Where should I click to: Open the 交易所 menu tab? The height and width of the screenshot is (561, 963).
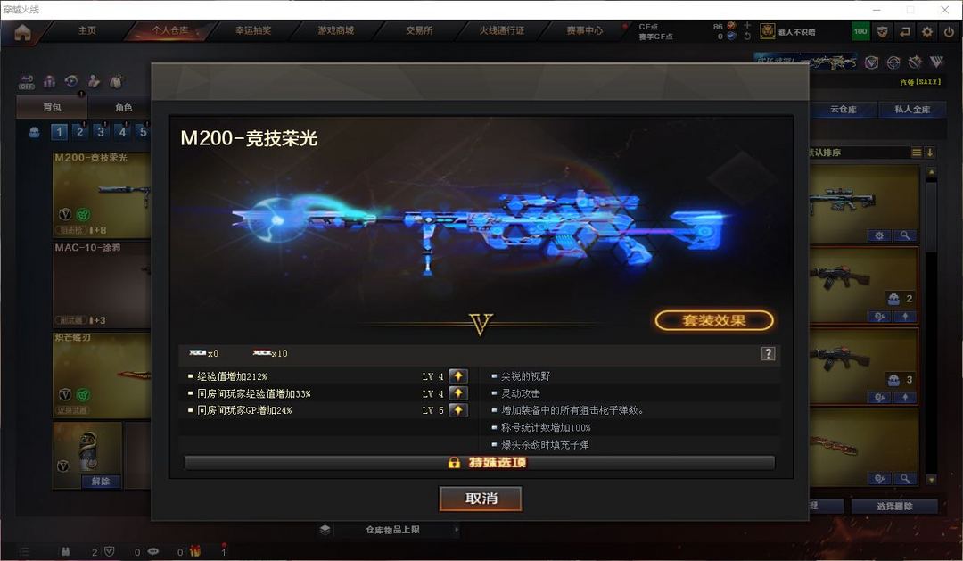419,30
